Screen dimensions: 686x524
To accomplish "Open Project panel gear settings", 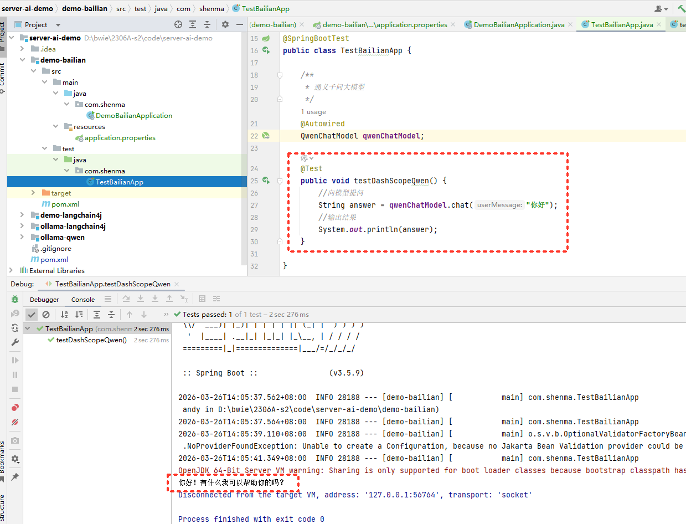I will click(x=225, y=24).
